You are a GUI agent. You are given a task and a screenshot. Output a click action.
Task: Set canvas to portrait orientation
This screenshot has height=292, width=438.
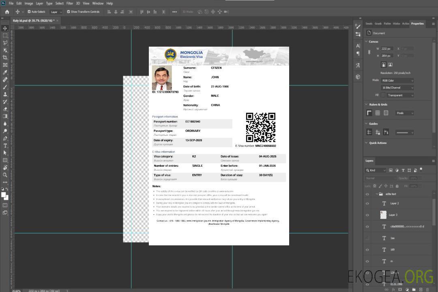click(x=384, y=65)
